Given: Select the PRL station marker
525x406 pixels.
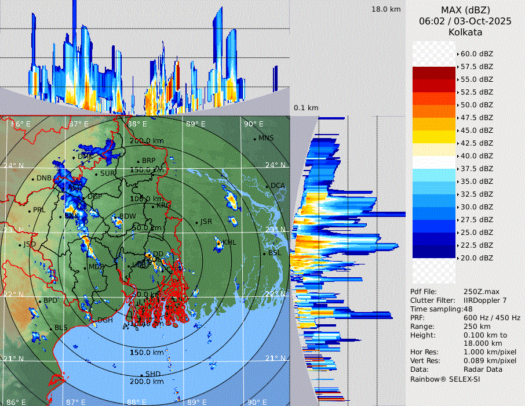Looking at the screenshot, I should [x=29, y=211].
